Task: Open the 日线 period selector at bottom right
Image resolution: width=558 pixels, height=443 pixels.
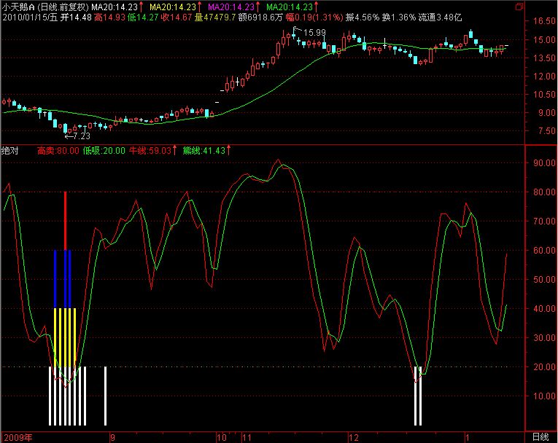Action: pos(540,436)
